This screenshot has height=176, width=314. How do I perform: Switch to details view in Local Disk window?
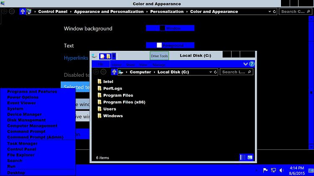[x=243, y=158]
